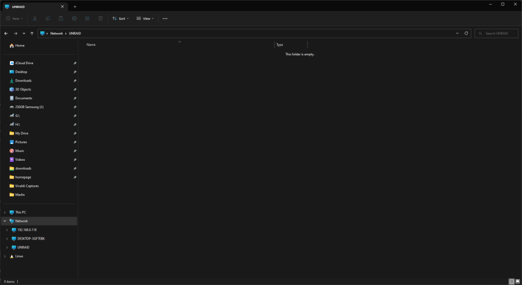Viewport: 522px width, 285px height.
Task: Switch to large thumbnails view icon
Action: 517,282
